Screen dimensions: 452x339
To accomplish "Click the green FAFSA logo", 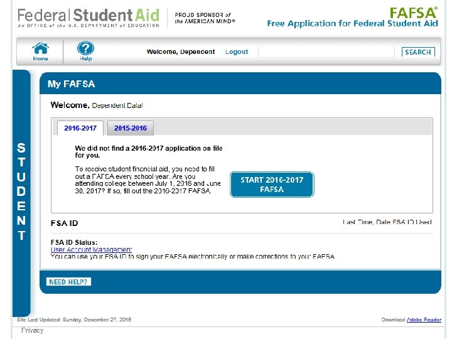I will 413,13.
